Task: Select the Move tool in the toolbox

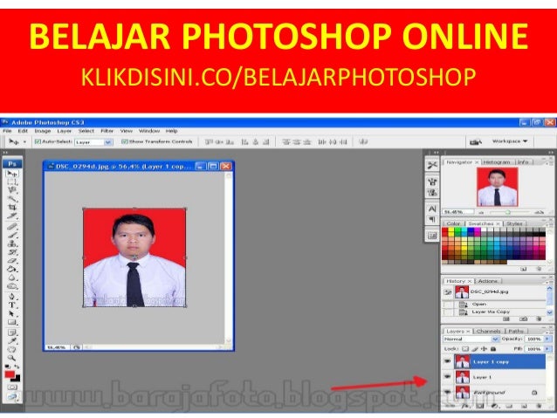Action: 12,174
